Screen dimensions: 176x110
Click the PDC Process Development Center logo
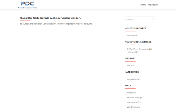pos(28,5)
